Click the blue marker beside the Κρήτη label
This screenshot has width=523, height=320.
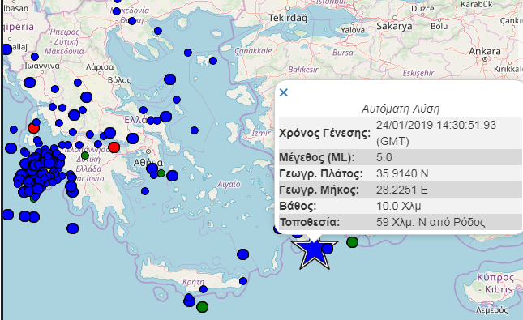(204, 289)
